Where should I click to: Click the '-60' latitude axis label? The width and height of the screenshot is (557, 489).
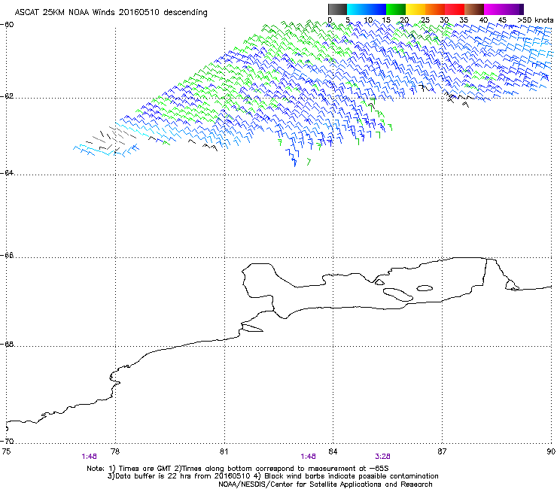click(7, 25)
